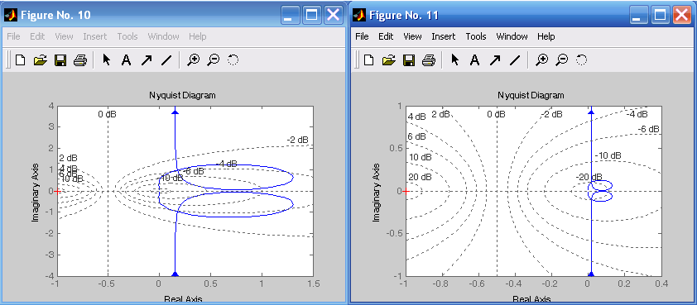Click bottom blue arrow marker in Figure No. 11 plot
The image size is (697, 305).
coord(591,274)
